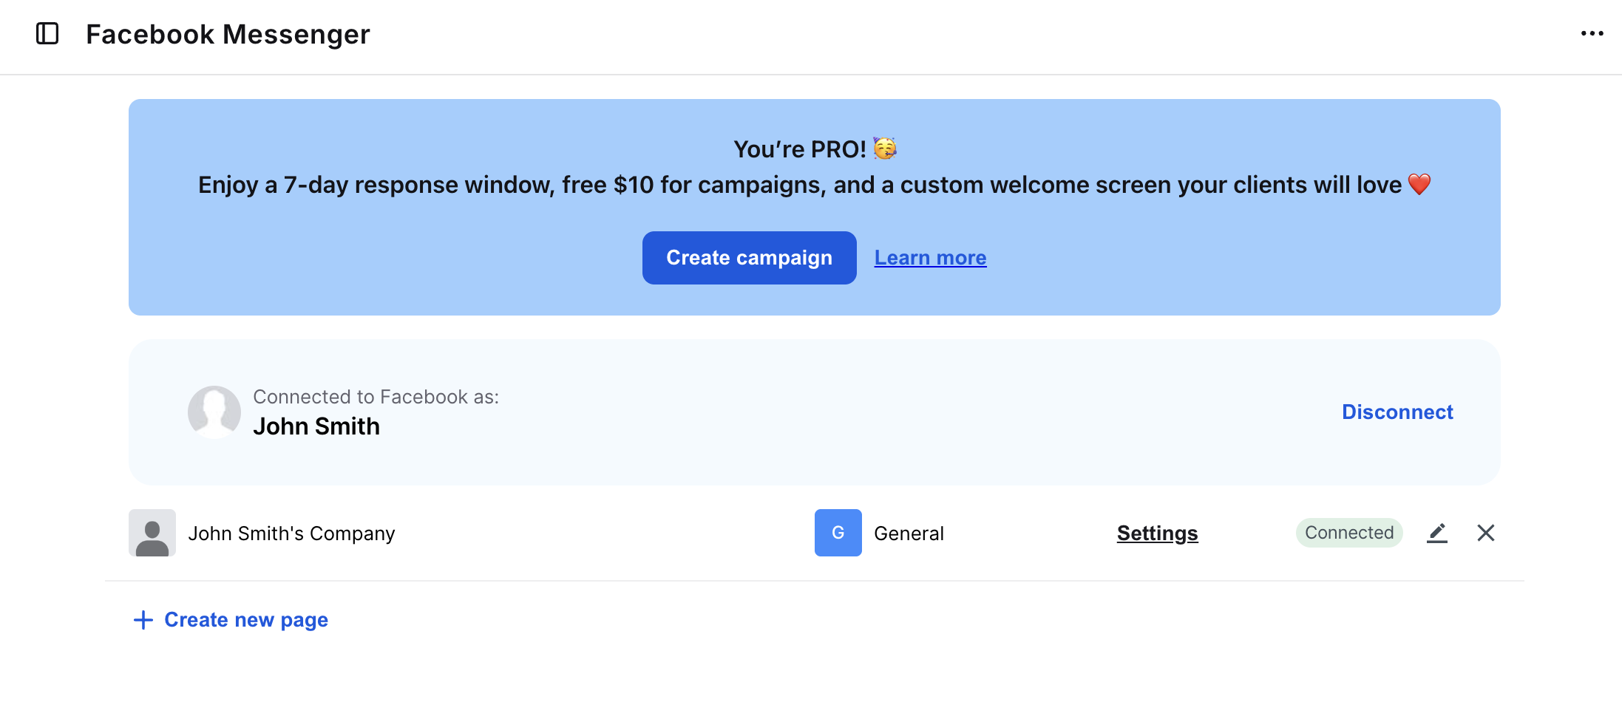The width and height of the screenshot is (1622, 702).
Task: Click the Create new page link
Action: 246,620
